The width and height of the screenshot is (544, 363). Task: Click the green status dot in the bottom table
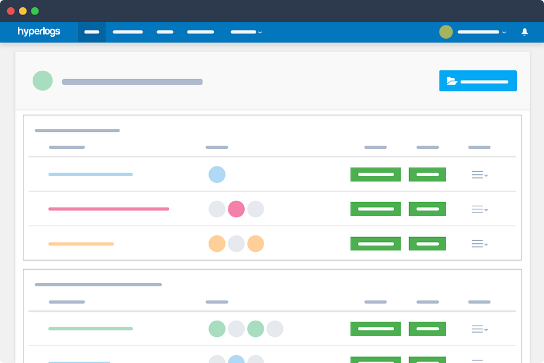(217, 329)
